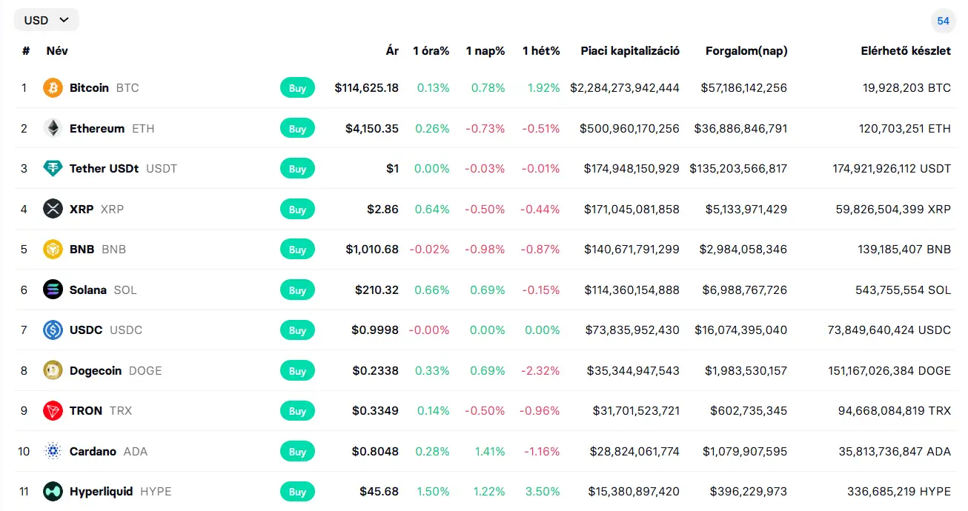
Task: Click the TRON logo icon
Action: (x=53, y=411)
